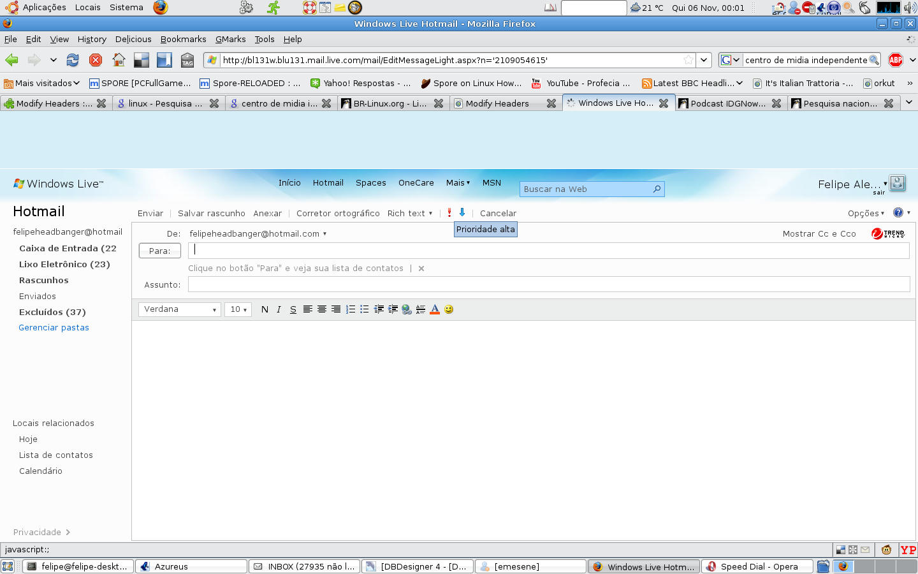This screenshot has height=574, width=918.
Task: Open Azureus from the bottom taskbar
Action: 191,566
